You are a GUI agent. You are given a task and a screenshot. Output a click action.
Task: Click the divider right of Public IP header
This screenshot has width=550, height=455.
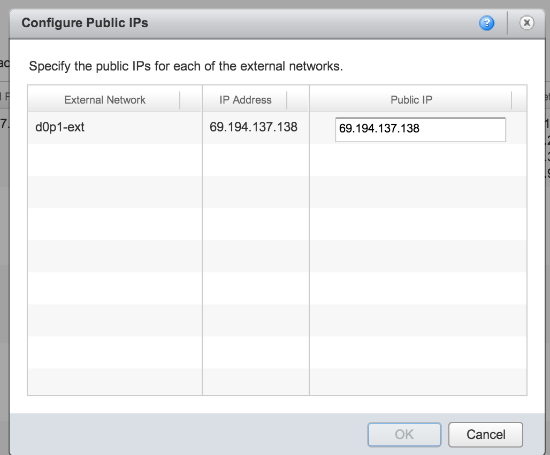coord(512,100)
